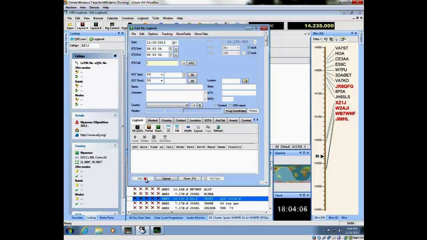Open the RST Sent dropdown
This screenshot has width=427, height=240.
161,75
